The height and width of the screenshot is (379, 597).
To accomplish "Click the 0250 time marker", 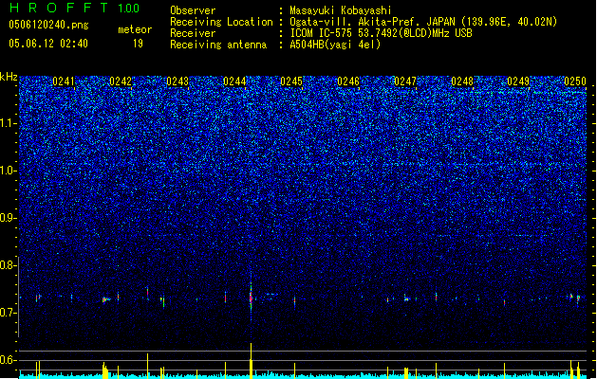I will [x=575, y=81].
